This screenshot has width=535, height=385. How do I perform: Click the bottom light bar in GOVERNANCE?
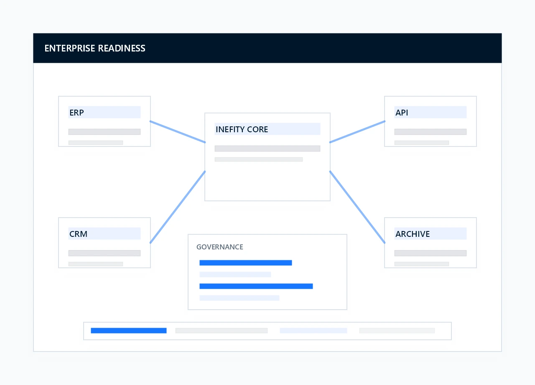(239, 298)
